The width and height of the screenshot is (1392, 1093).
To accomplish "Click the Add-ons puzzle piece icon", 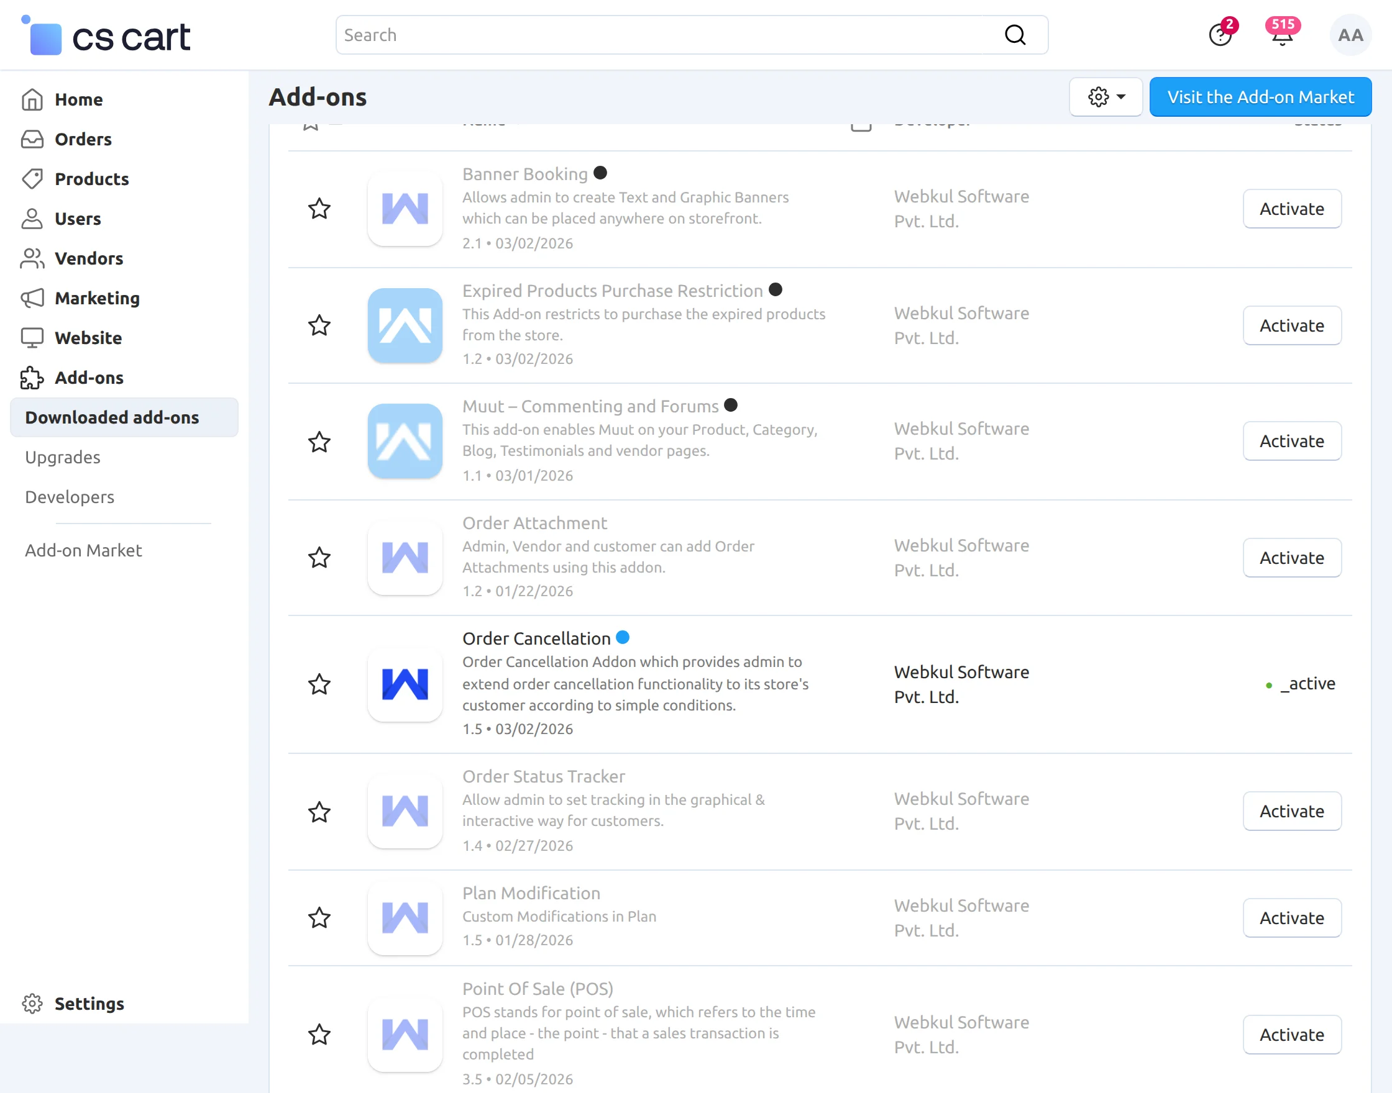I will [32, 378].
